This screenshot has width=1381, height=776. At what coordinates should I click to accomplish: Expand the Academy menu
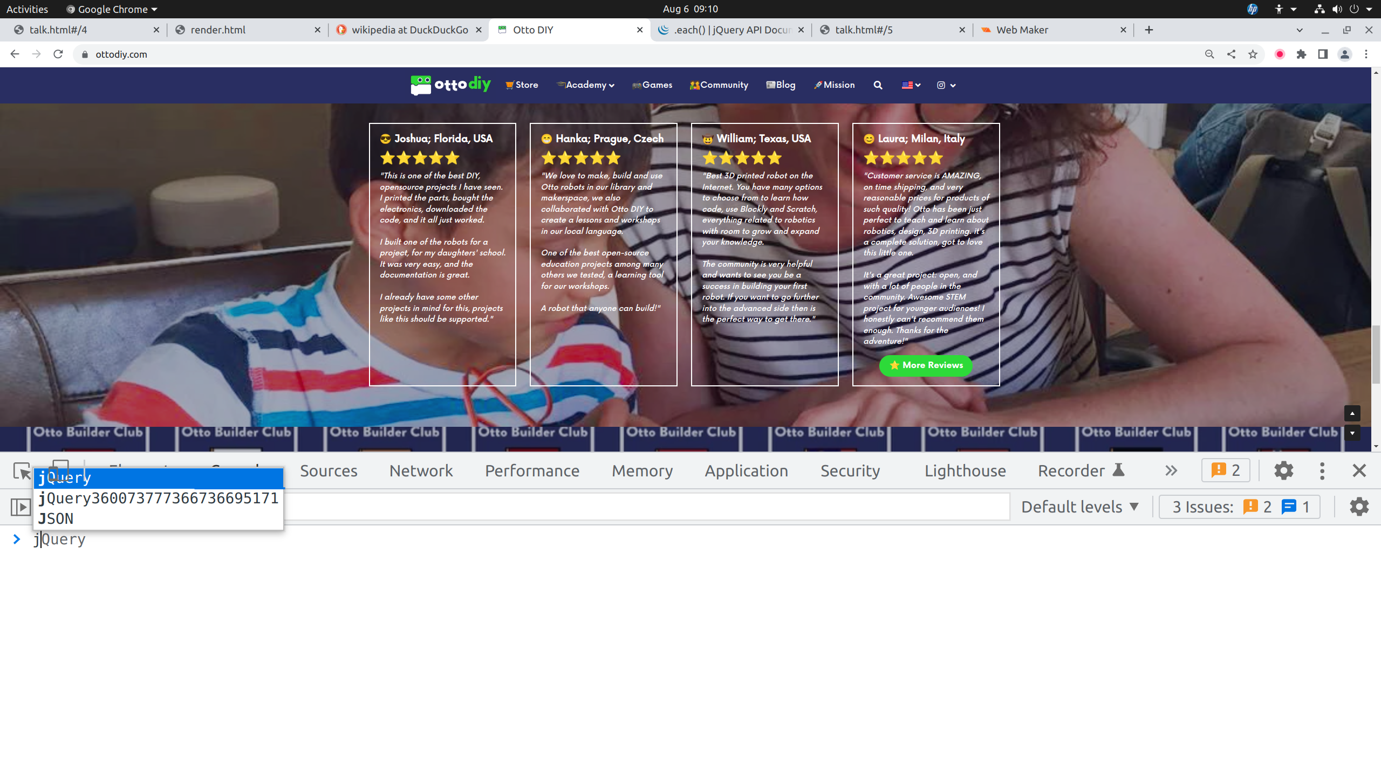pos(586,85)
